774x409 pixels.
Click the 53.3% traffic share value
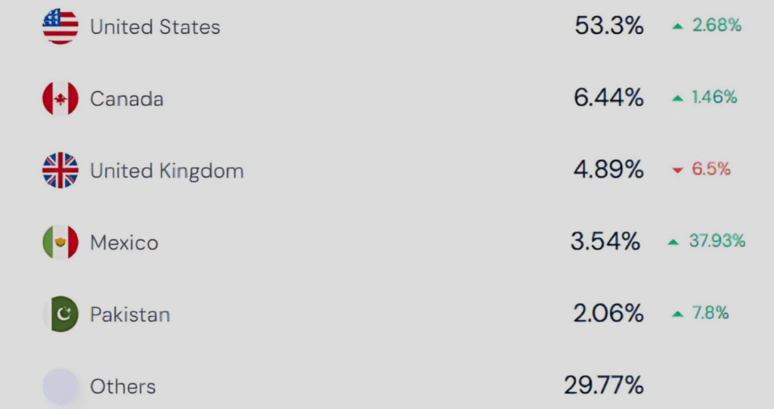(x=608, y=26)
